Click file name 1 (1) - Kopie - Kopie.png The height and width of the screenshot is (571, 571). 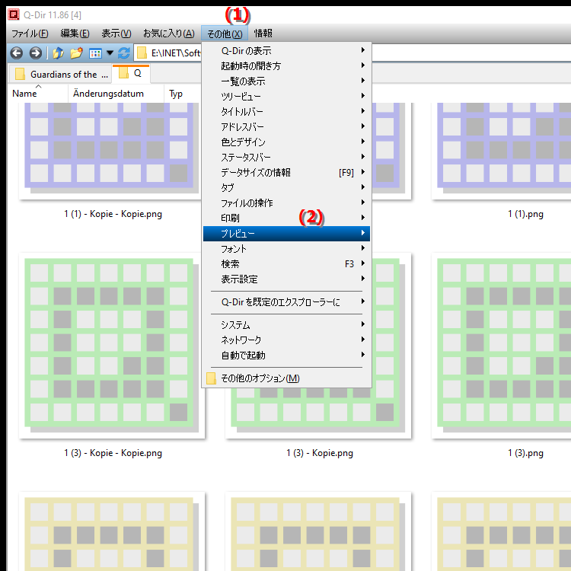(x=113, y=214)
